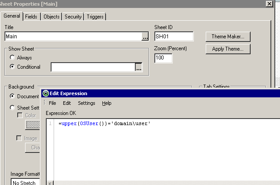The image size is (280, 185).
Task: Open the Theme Maker dialog
Action: 228,37
